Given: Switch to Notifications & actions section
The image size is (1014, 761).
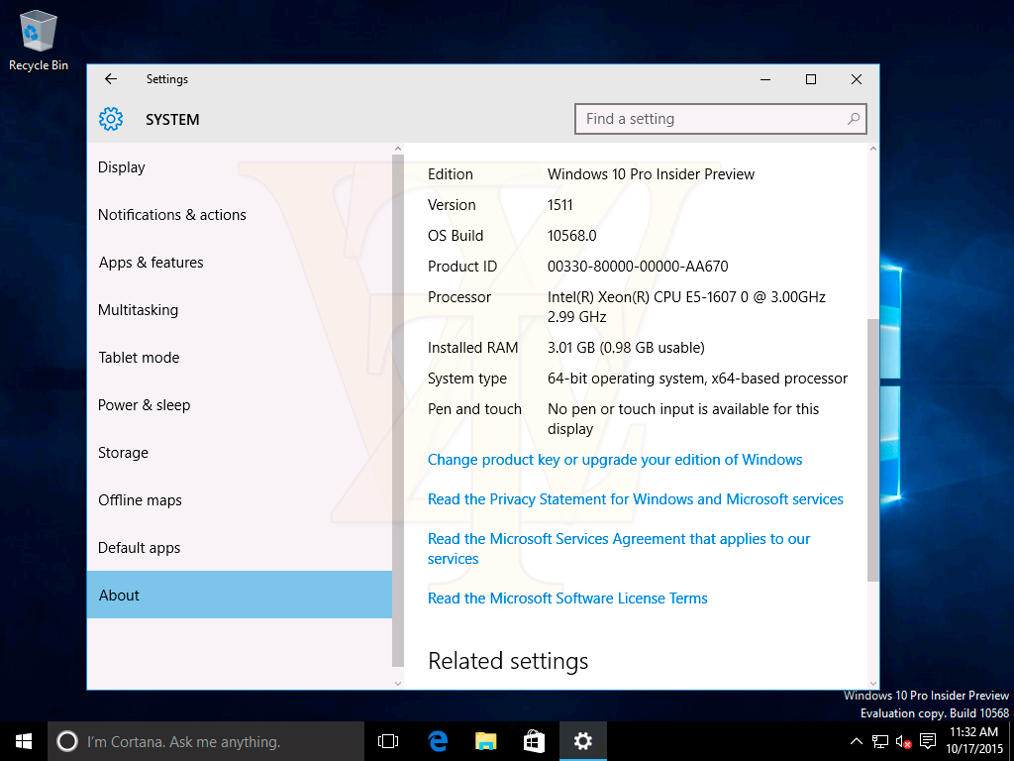Looking at the screenshot, I should [x=173, y=215].
